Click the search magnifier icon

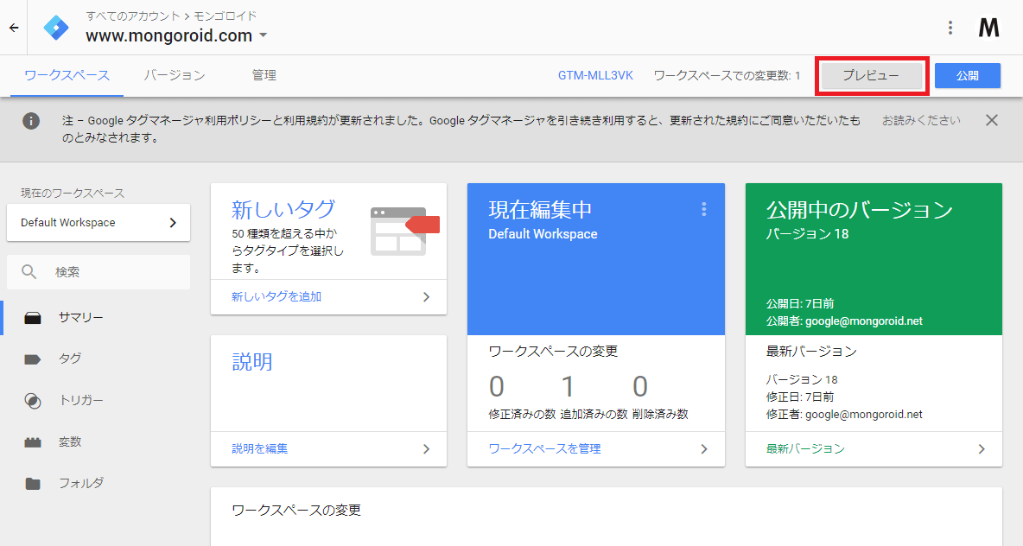tap(29, 271)
